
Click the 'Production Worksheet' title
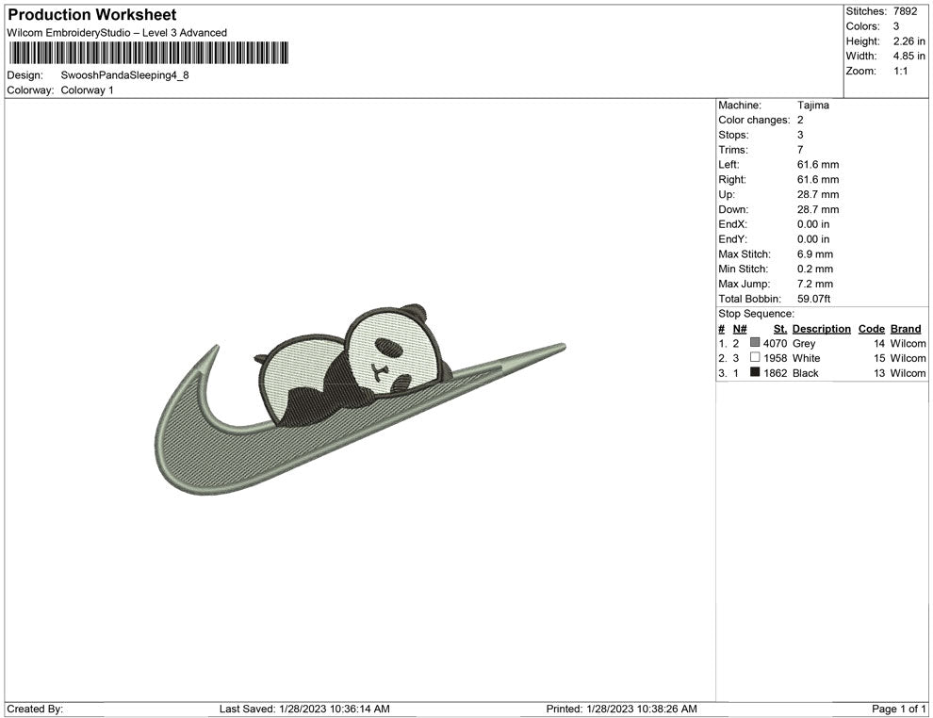[x=92, y=15]
